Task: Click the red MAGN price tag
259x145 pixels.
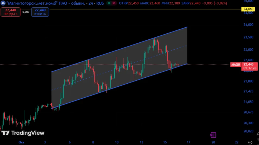Action: coord(236,65)
